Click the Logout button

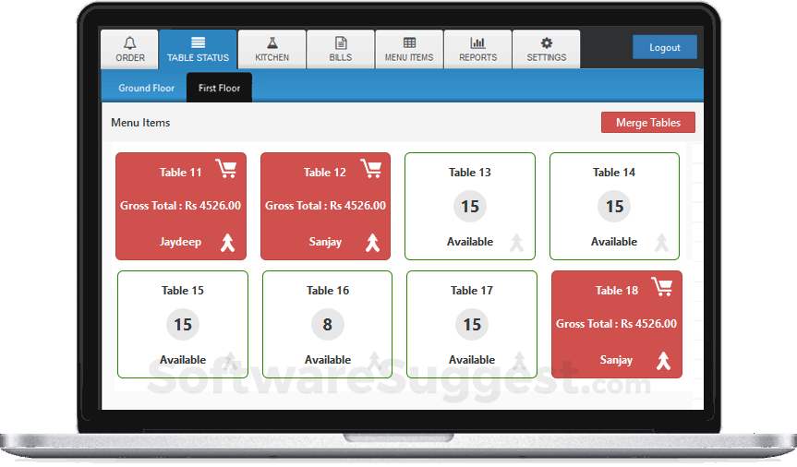click(664, 47)
